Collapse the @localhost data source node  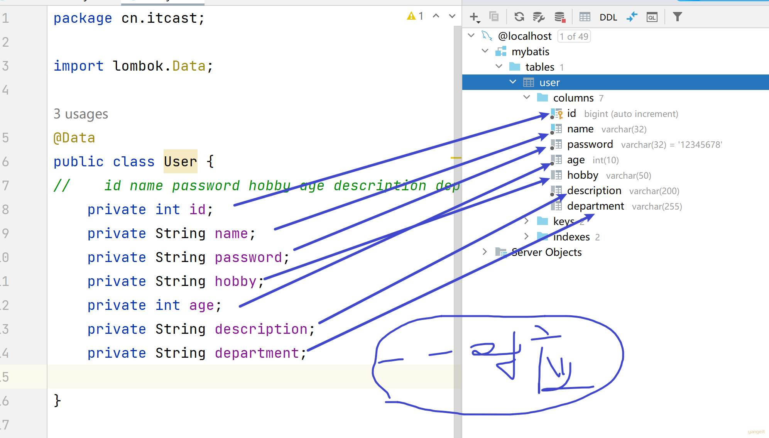tap(471, 36)
